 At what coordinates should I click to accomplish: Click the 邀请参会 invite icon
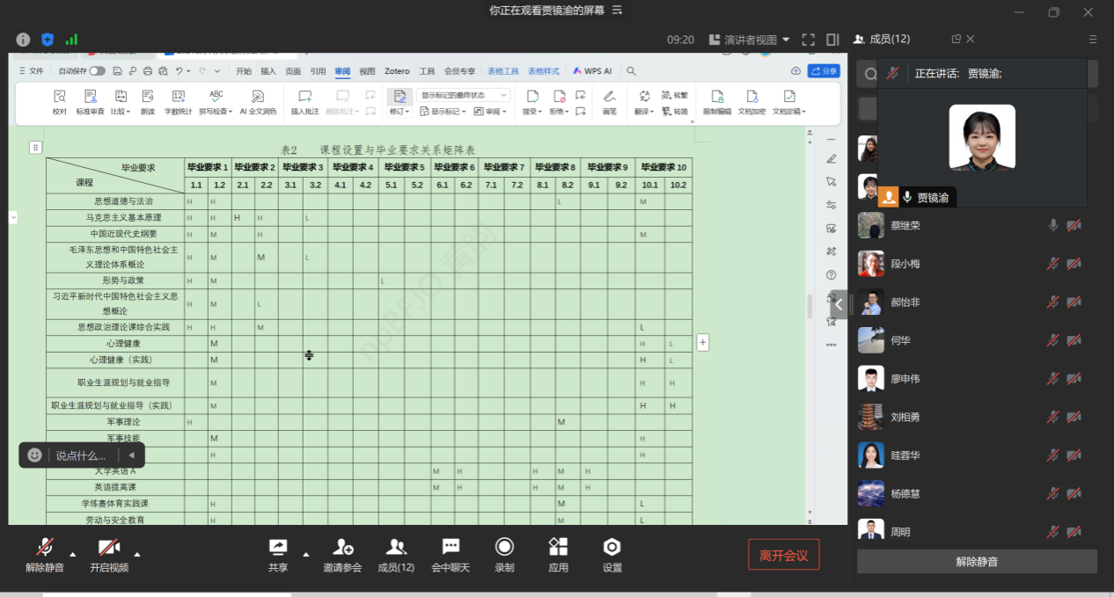[342, 548]
